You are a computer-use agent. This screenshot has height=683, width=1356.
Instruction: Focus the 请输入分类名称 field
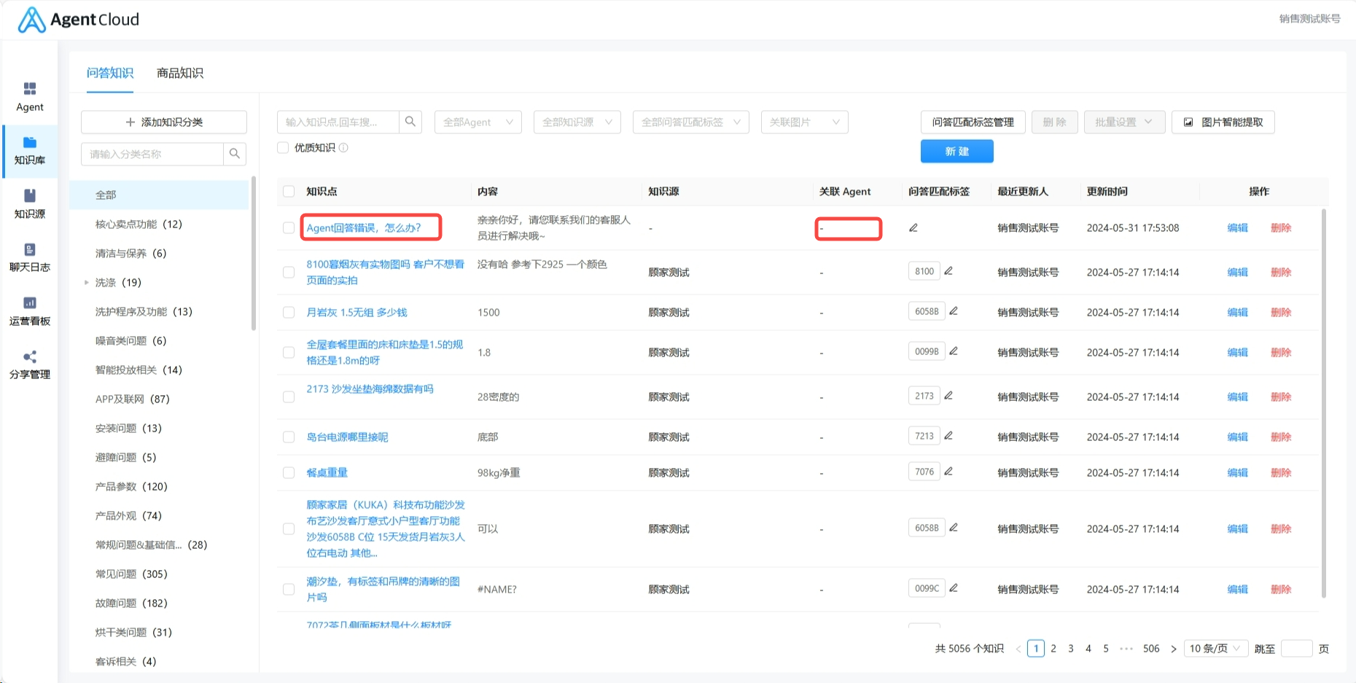pos(152,154)
